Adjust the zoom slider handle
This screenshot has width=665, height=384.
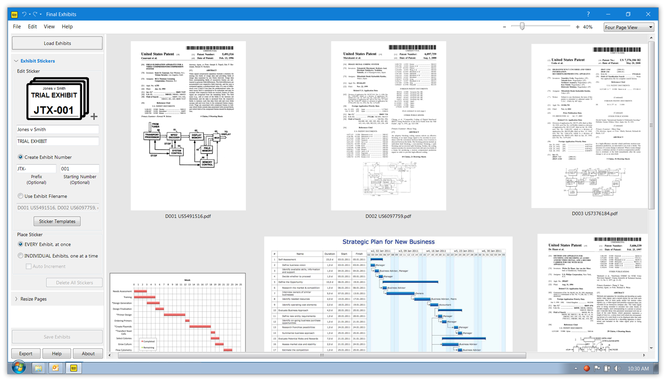[x=522, y=26]
